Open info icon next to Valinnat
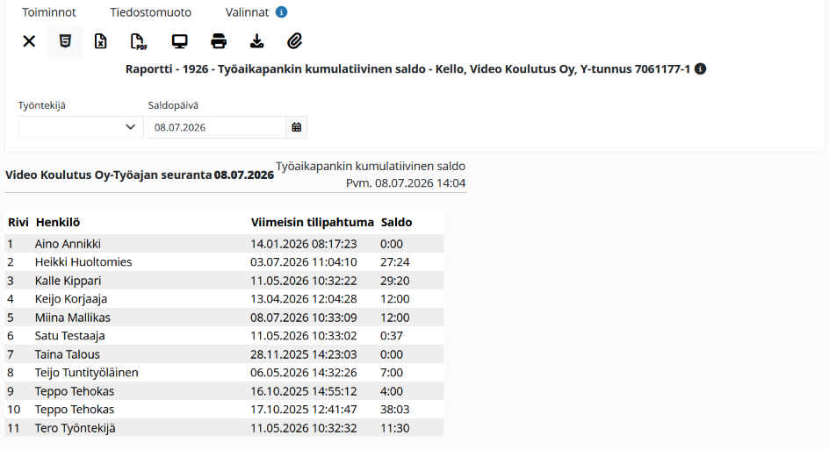This screenshot has width=829, height=450. pyautogui.click(x=281, y=12)
